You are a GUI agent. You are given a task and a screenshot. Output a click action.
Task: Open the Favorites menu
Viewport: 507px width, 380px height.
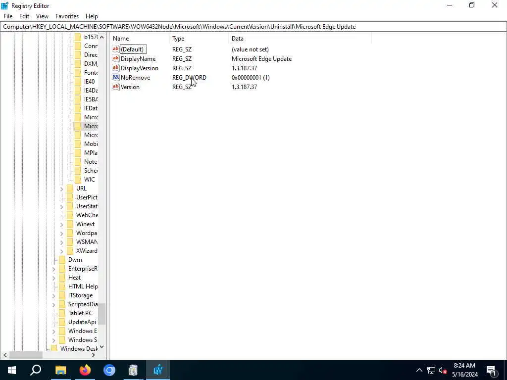point(67,16)
